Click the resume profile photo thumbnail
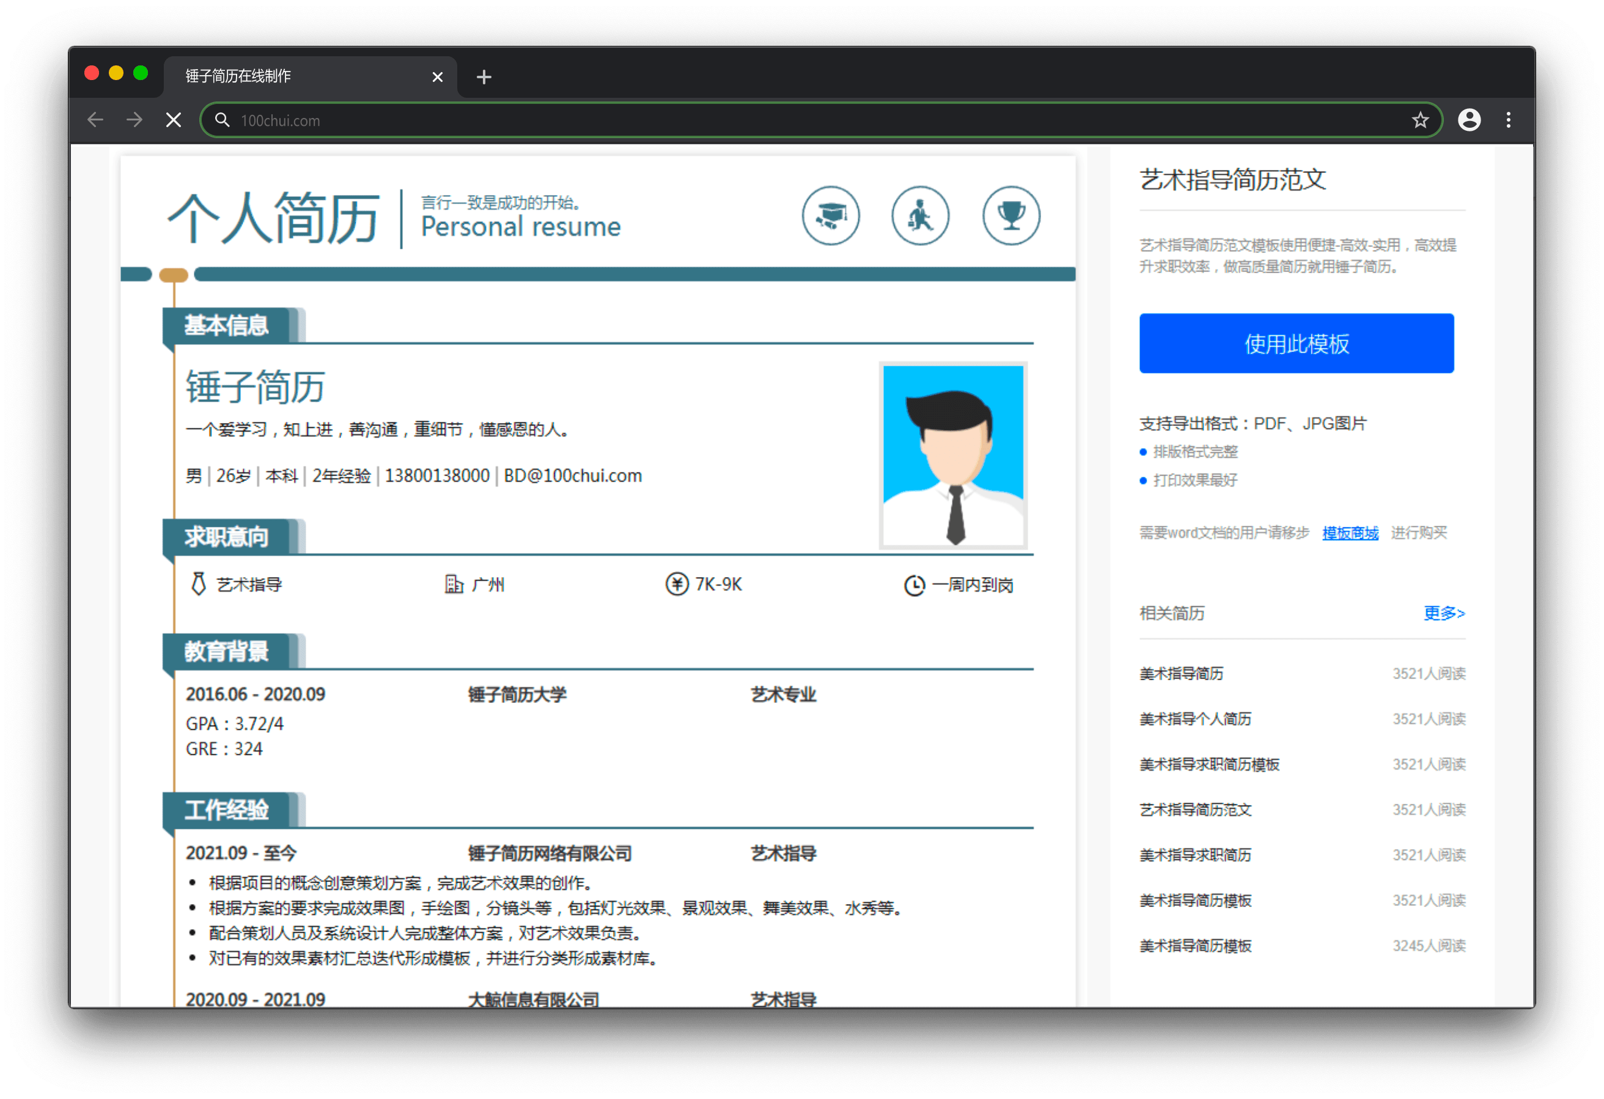The image size is (1604, 1099). point(953,455)
